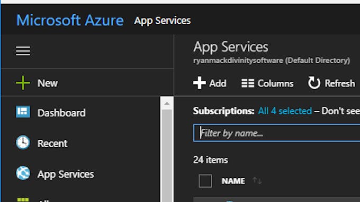The width and height of the screenshot is (360, 202).
Task: Tick the select-all checkbox beside NAME
Action: click(x=205, y=181)
